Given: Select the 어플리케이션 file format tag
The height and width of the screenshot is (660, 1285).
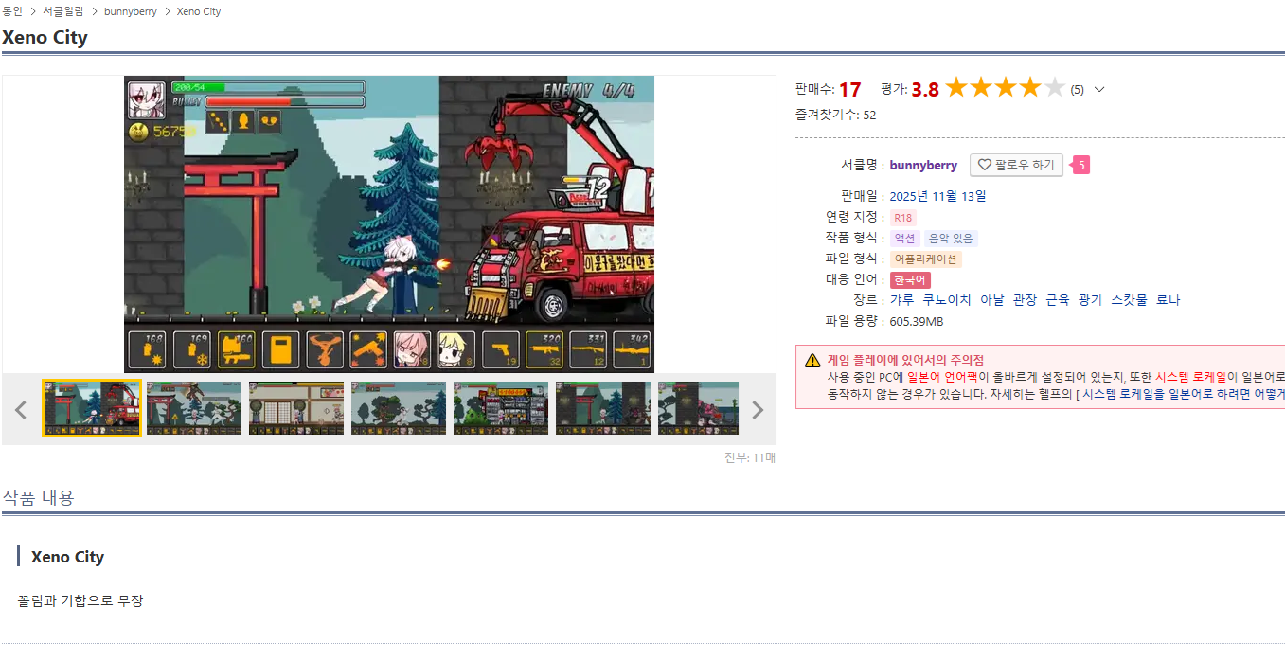Looking at the screenshot, I should pos(926,259).
